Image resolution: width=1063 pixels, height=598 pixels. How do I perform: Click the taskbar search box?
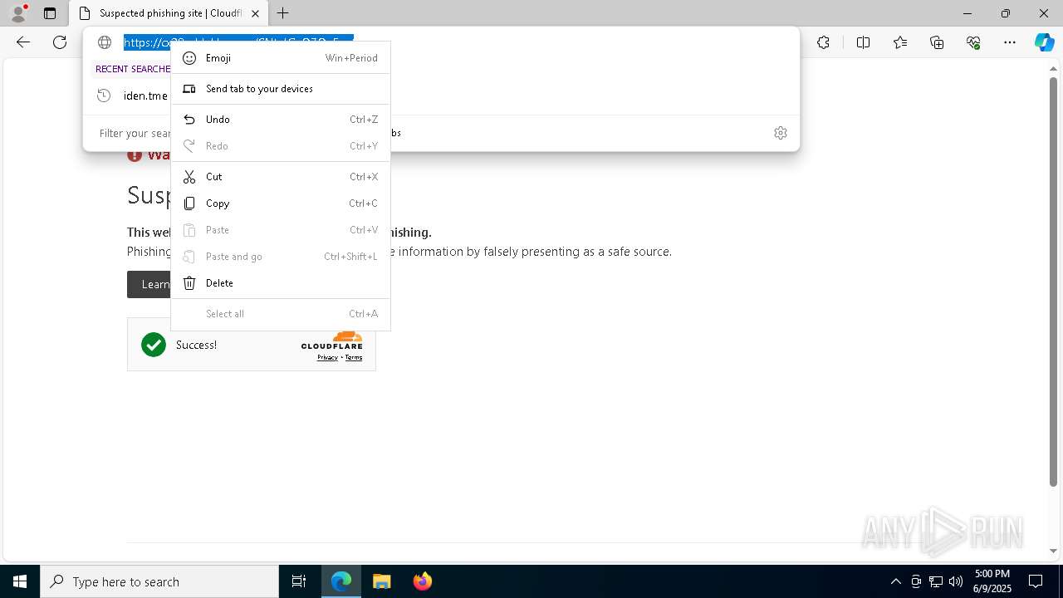click(159, 581)
